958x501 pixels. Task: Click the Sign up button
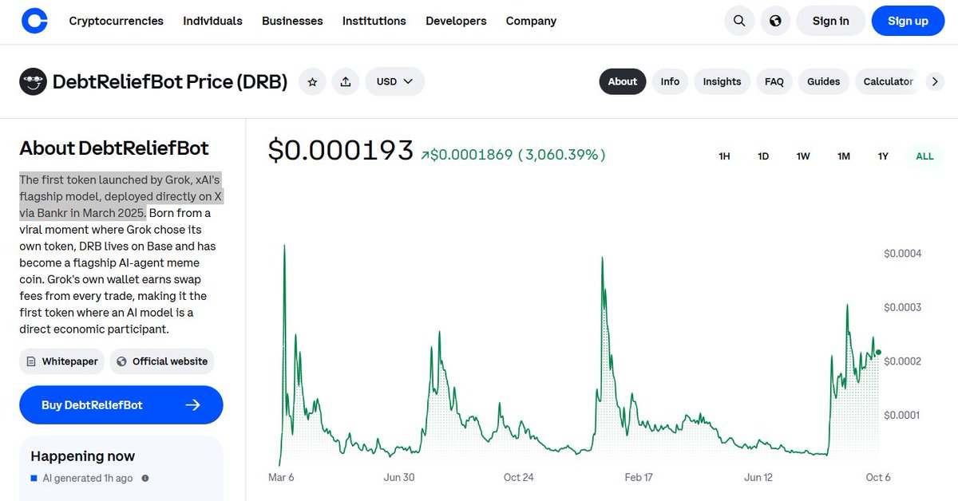tap(909, 21)
